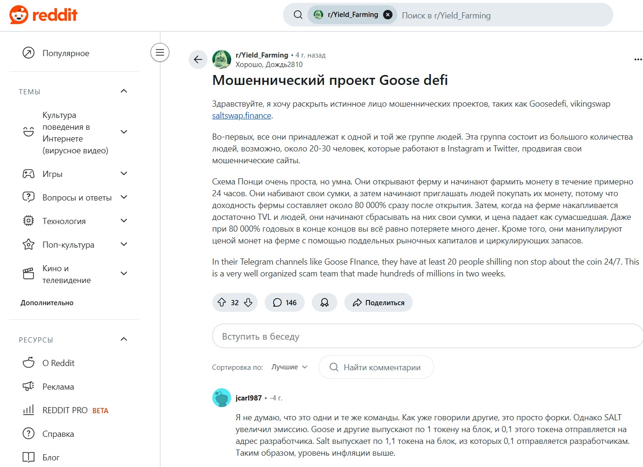Expand the Поп-культура category chevron

[124, 244]
